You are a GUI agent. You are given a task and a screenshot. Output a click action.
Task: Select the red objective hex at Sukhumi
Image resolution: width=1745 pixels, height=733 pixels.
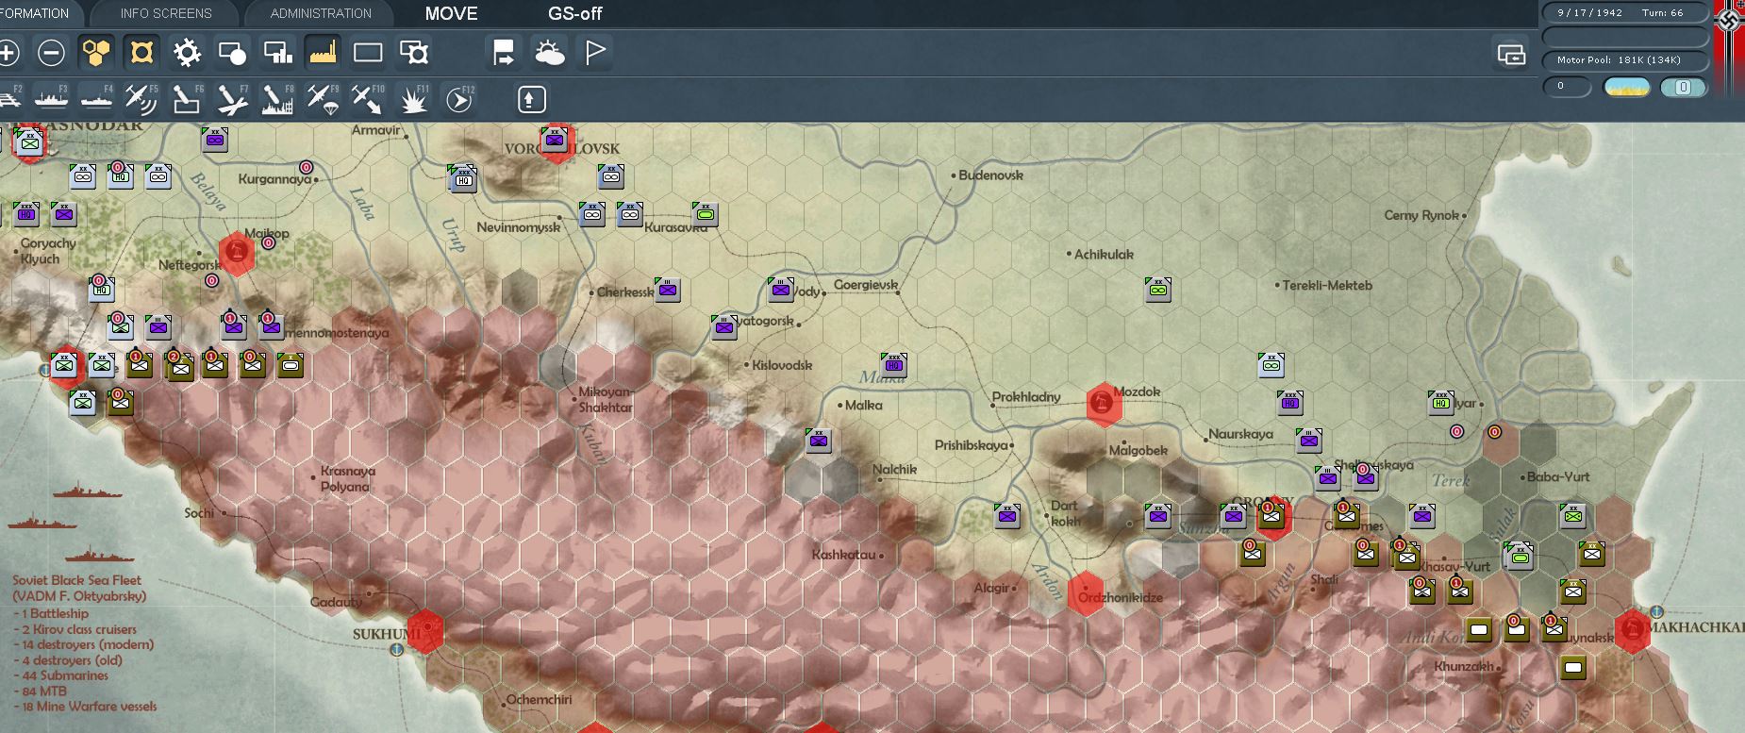pyautogui.click(x=426, y=629)
